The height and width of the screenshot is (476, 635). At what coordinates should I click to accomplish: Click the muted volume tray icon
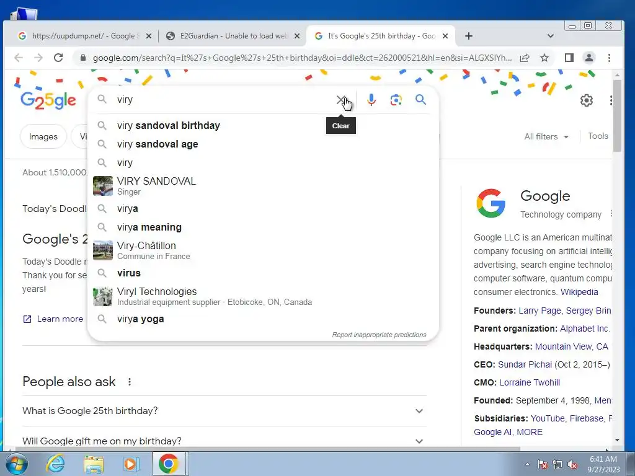(x=572, y=464)
